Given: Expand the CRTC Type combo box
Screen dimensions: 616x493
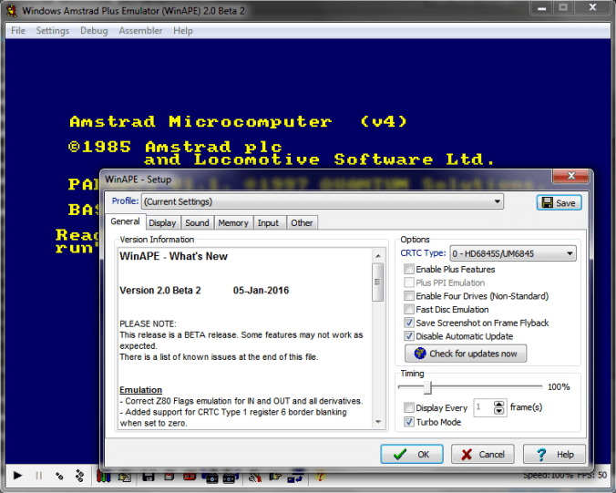Looking at the screenshot, I should [570, 253].
